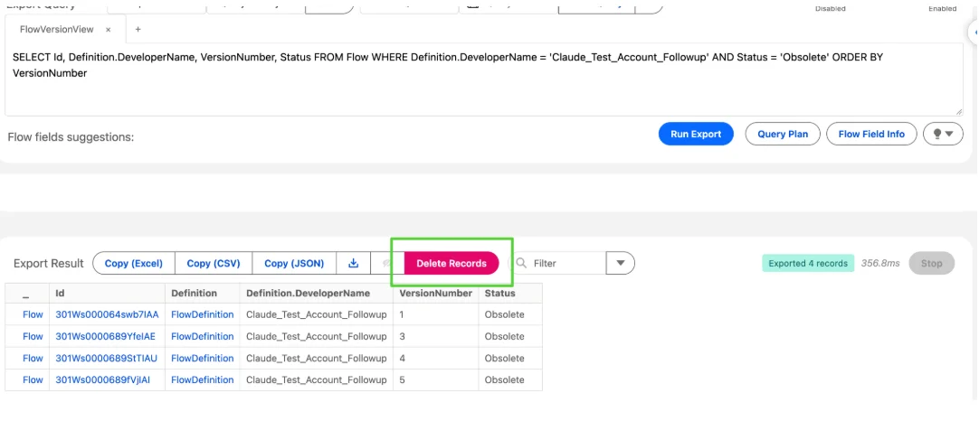Click the Status column header

[x=510, y=293]
